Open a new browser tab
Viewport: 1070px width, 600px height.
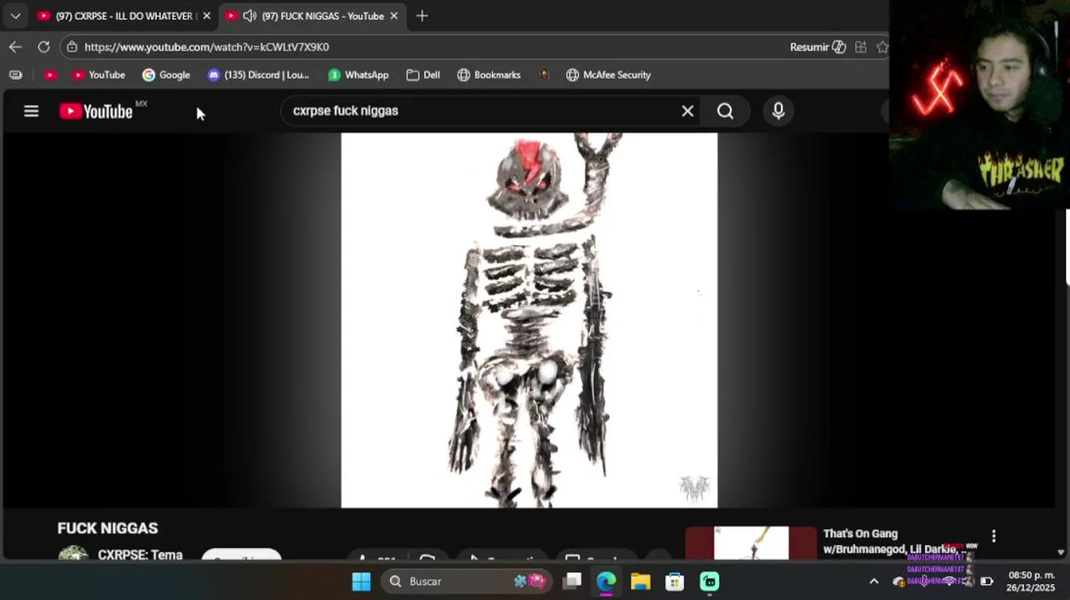[x=422, y=16]
